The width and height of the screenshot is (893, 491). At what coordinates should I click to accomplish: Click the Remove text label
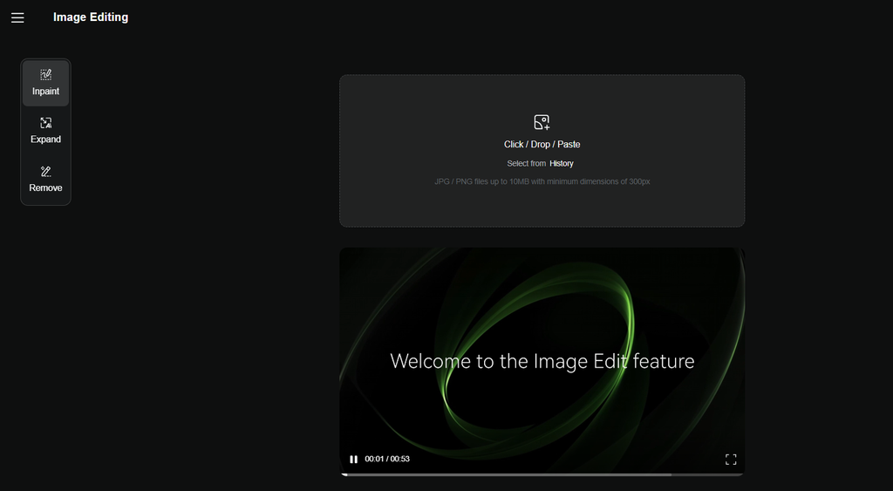46,188
